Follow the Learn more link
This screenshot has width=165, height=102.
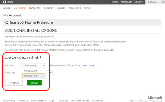(88, 65)
